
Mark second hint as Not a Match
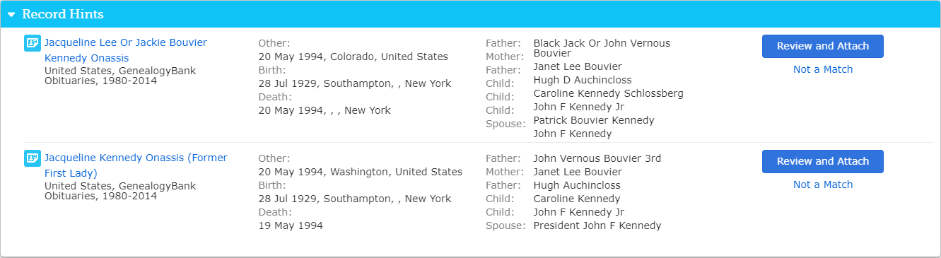pos(823,184)
